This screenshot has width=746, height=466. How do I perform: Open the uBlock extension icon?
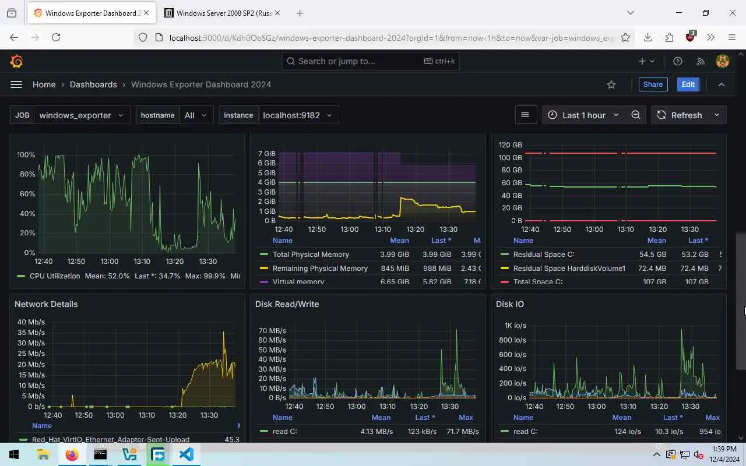pos(691,36)
